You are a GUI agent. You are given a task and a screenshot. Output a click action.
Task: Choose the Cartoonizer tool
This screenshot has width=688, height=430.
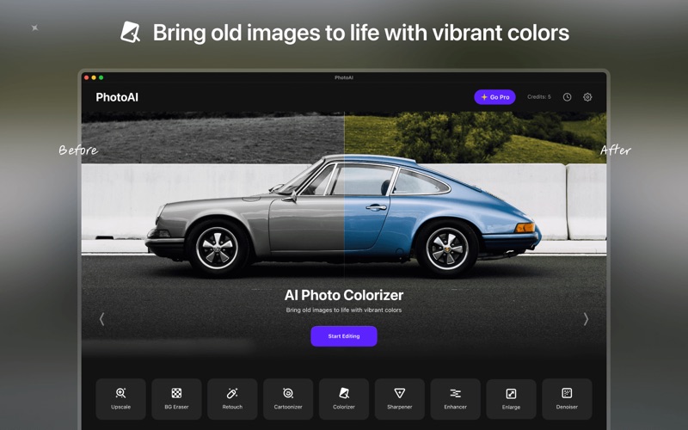pos(288,398)
